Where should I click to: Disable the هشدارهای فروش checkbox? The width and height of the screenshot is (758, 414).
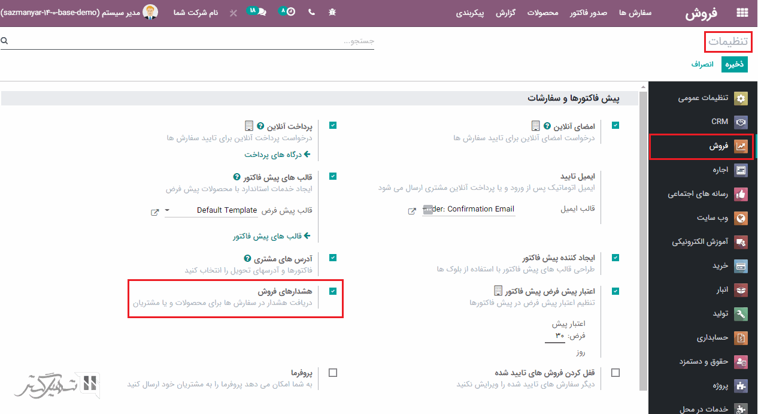pyautogui.click(x=333, y=291)
